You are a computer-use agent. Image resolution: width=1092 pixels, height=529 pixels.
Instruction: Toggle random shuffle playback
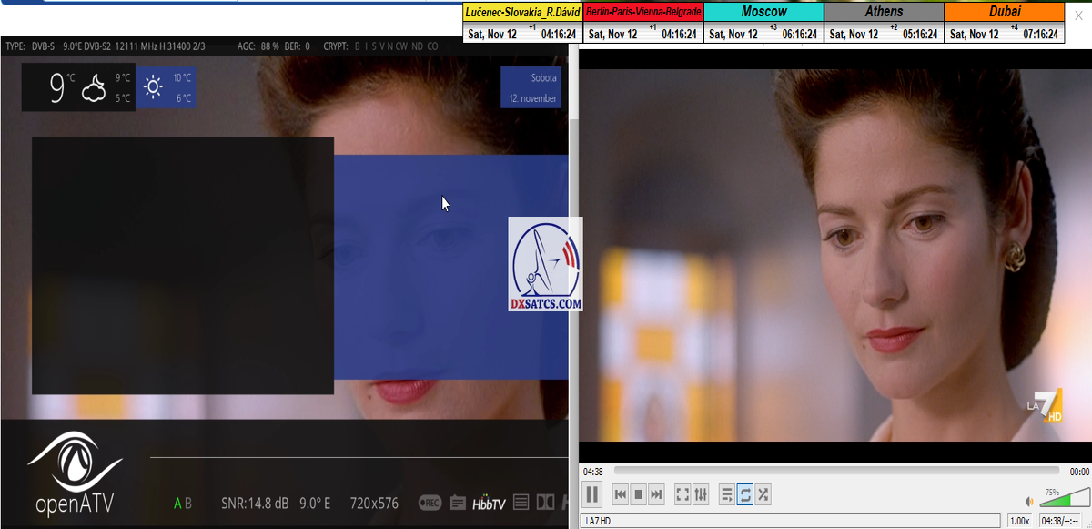coord(763,494)
